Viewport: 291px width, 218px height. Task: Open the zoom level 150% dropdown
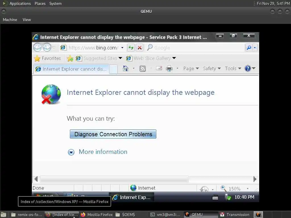click(248, 188)
